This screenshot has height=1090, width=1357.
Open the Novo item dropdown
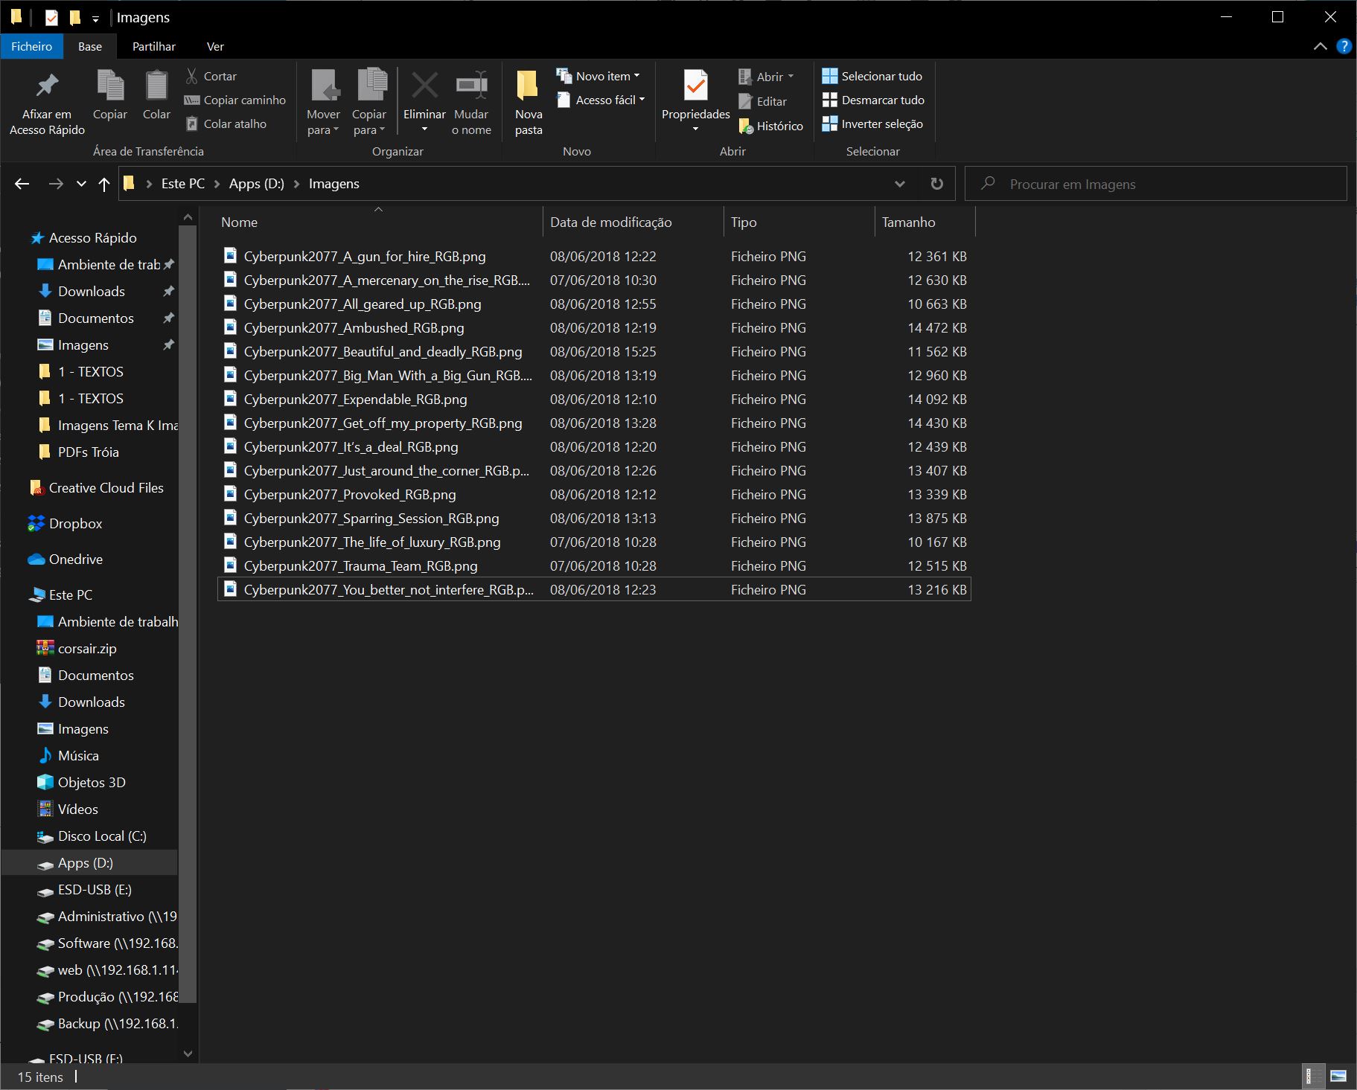598,76
